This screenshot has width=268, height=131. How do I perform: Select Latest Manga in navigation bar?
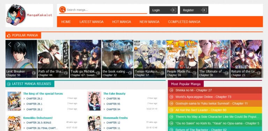[x=91, y=22]
